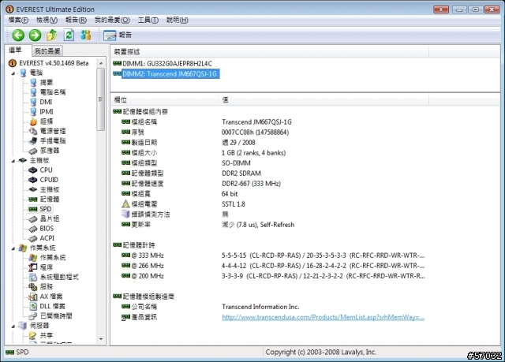Screen dimensions: 505x362
Task: Select the BIOS tree item icon
Action: (x=33, y=229)
